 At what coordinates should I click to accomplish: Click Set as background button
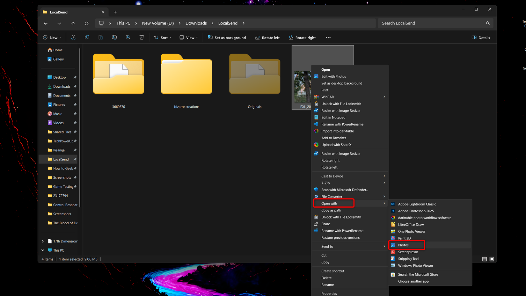click(227, 37)
